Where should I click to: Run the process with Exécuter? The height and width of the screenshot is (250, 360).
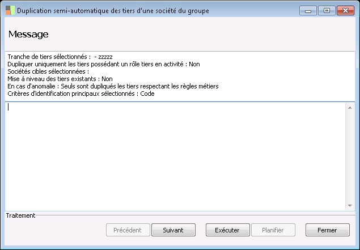pyautogui.click(x=223, y=230)
